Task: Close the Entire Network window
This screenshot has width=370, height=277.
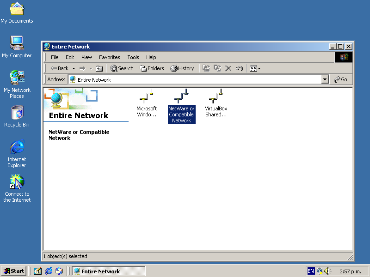Action: click(x=349, y=47)
